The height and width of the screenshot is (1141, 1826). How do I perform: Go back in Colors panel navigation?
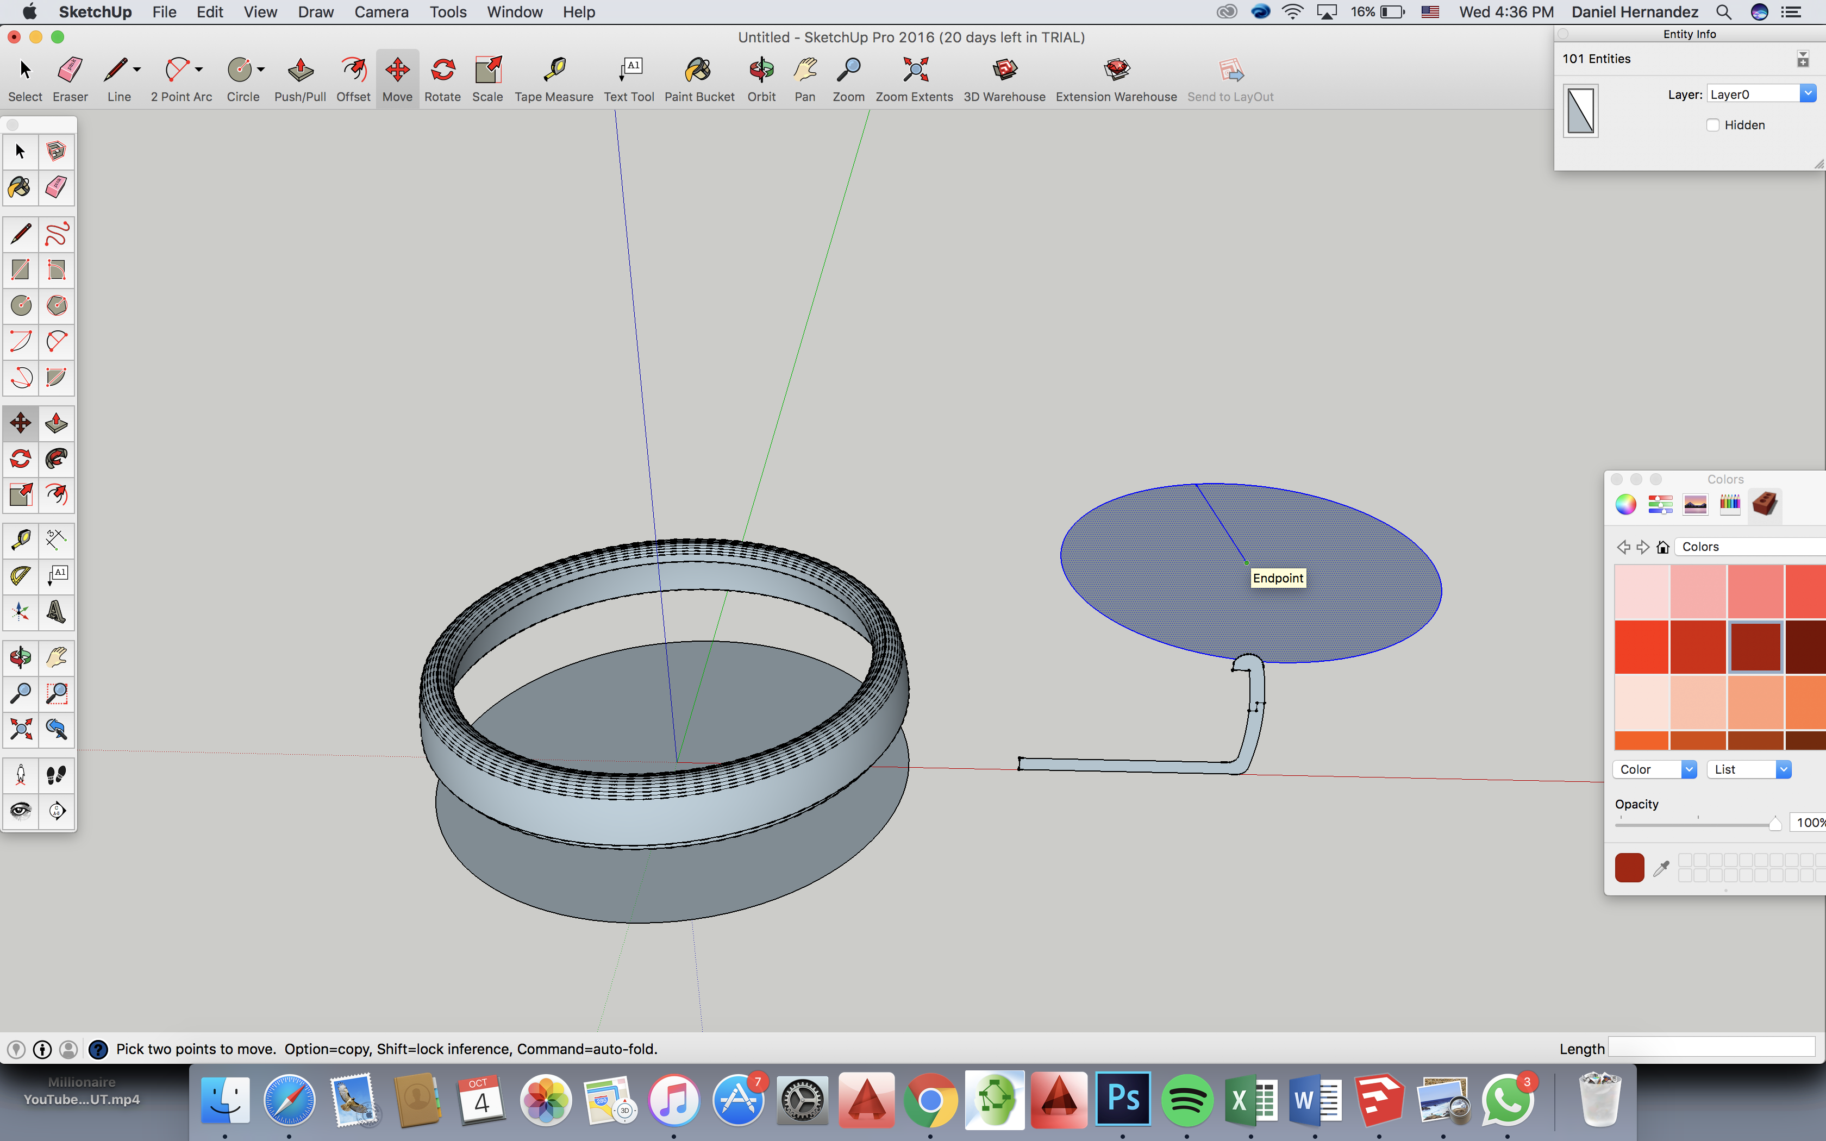pos(1623,547)
